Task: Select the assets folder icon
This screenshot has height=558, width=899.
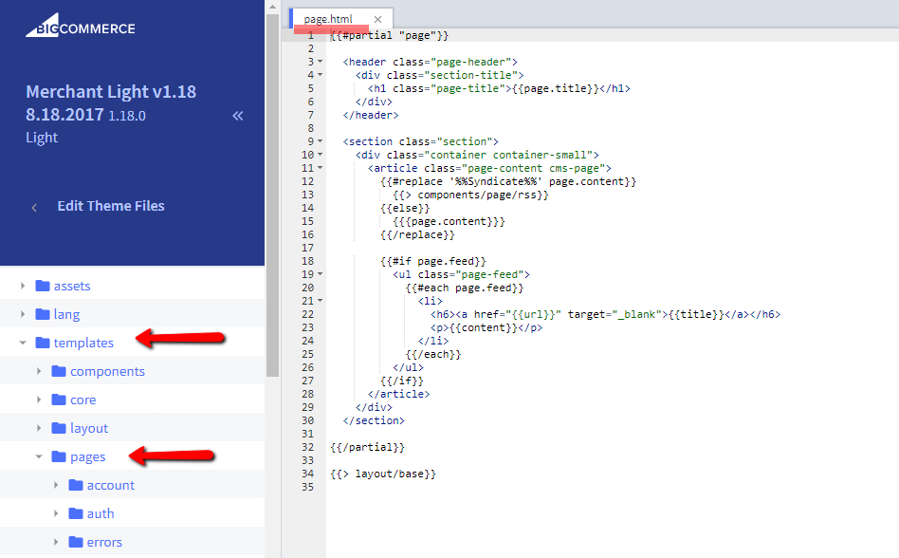Action: click(x=43, y=285)
